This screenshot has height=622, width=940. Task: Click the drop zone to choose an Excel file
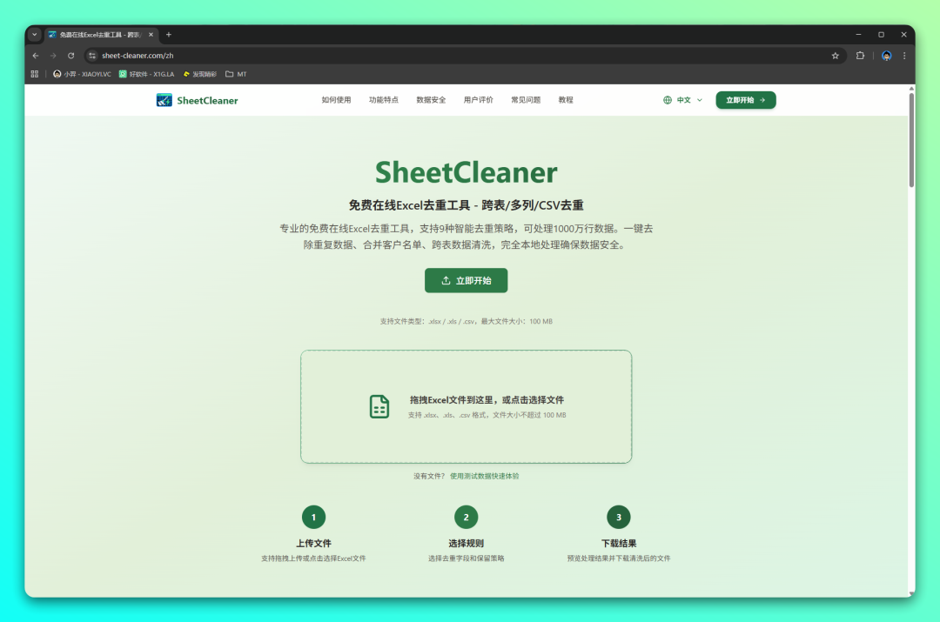click(466, 406)
